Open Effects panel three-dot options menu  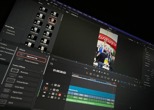point(49,53)
